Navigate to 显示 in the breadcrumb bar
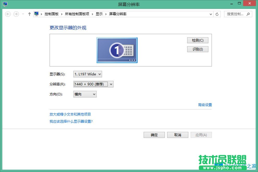This screenshot has width=258, height=172. [99, 14]
